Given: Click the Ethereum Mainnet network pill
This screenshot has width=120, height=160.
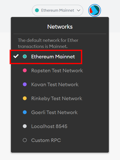Looking at the screenshot, I should 58,10.
